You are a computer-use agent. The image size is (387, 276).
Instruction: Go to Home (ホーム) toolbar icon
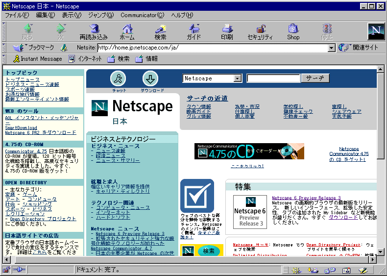tap(127, 32)
